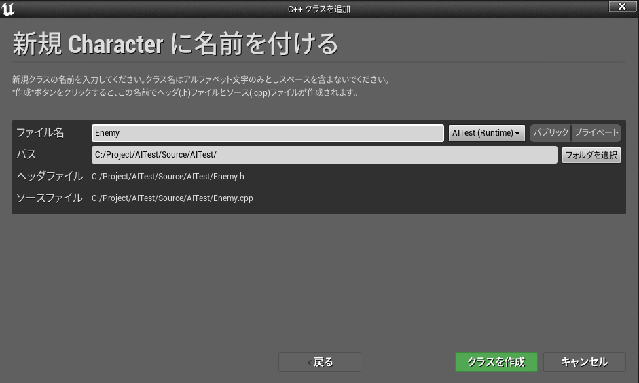Click the Unreal Engine logo icon
The height and width of the screenshot is (383, 639).
7,9
